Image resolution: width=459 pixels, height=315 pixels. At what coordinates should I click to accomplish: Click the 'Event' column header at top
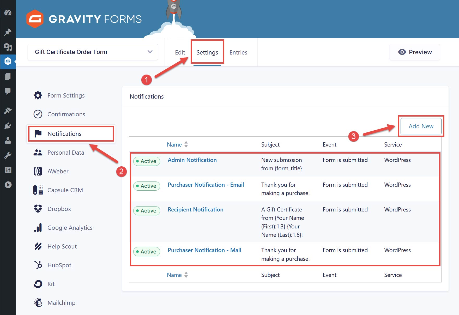tap(330, 144)
